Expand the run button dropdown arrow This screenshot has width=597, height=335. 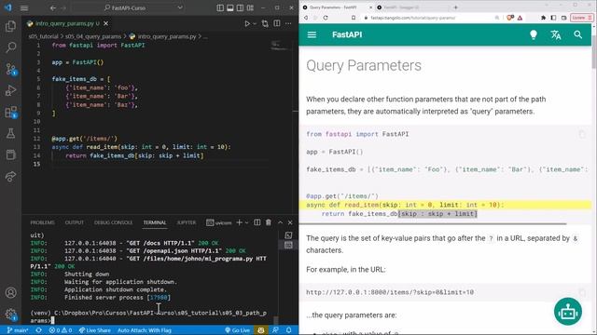[x=255, y=23]
